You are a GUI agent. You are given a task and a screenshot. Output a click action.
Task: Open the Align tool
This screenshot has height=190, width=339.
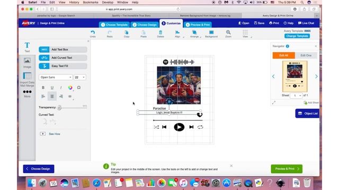[177, 34]
